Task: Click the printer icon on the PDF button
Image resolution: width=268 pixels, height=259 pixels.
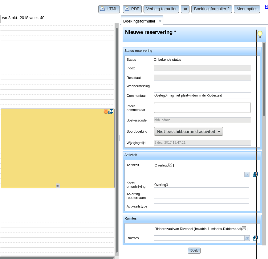Action: (x=127, y=9)
